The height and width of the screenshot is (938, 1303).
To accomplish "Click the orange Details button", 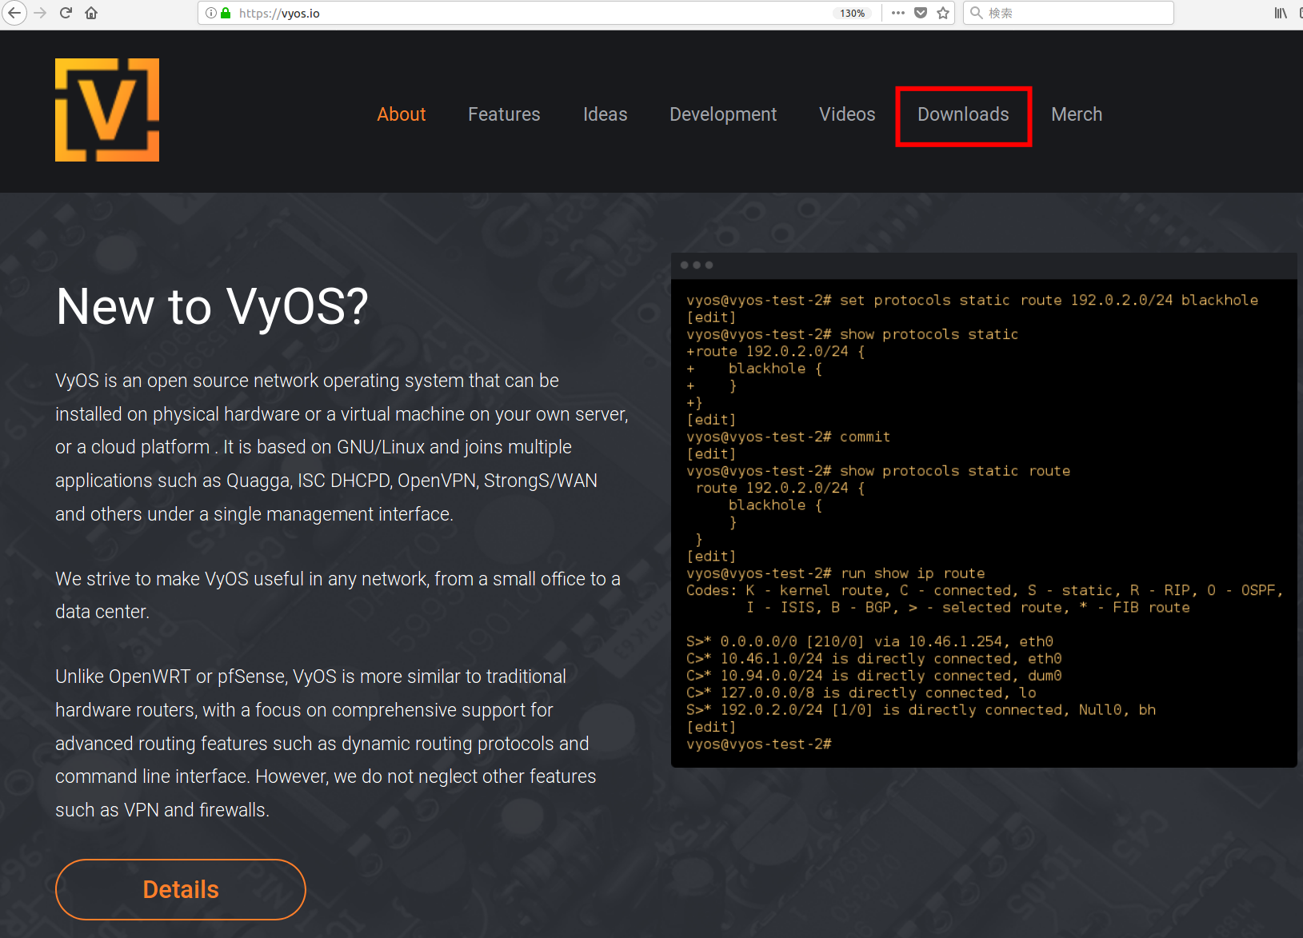I will (x=181, y=889).
